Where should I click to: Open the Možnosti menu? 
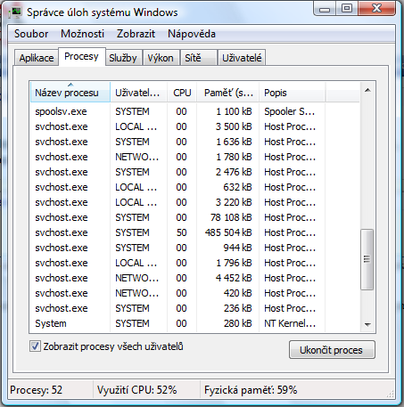click(x=82, y=34)
